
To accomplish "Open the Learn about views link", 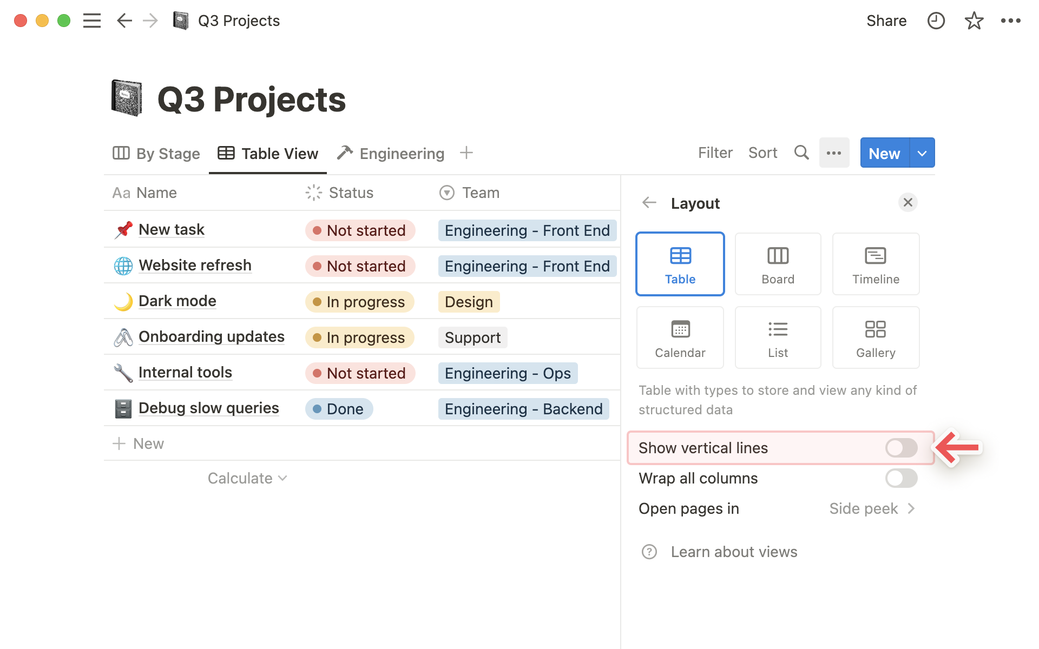I will (x=734, y=552).
